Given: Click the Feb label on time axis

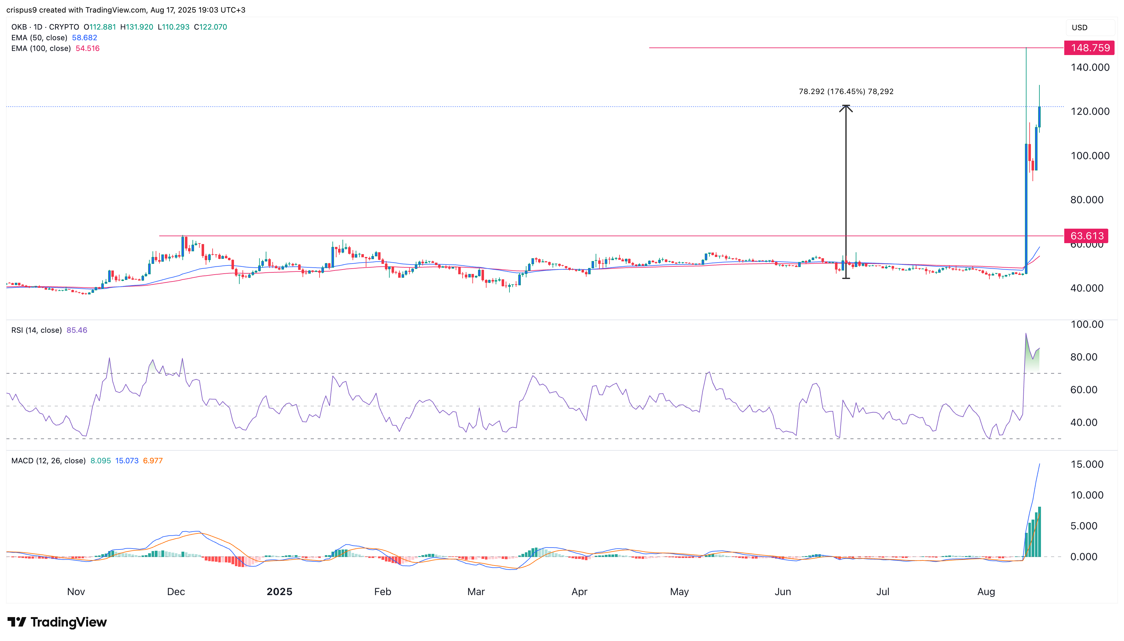Looking at the screenshot, I should point(382,592).
